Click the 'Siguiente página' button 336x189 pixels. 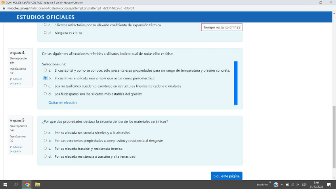[226, 176]
